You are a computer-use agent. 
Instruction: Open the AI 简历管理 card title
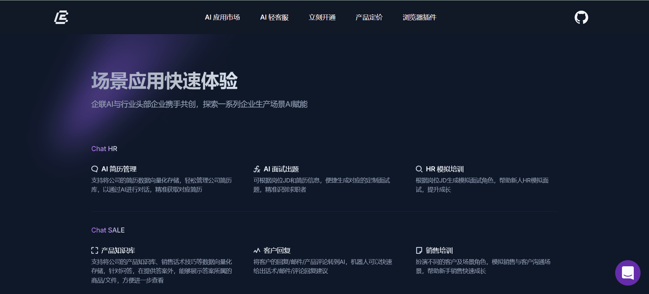pyautogui.click(x=119, y=169)
